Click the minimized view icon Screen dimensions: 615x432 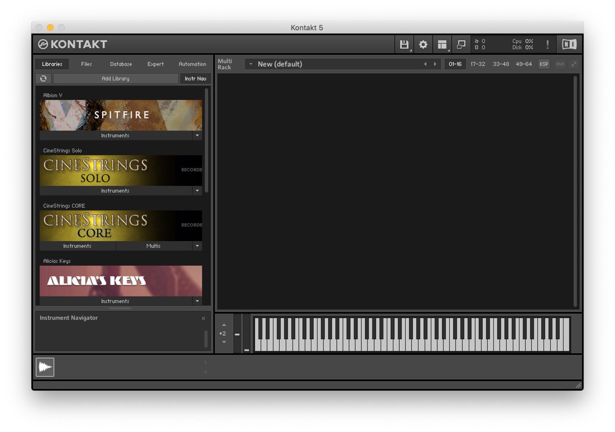coord(461,45)
